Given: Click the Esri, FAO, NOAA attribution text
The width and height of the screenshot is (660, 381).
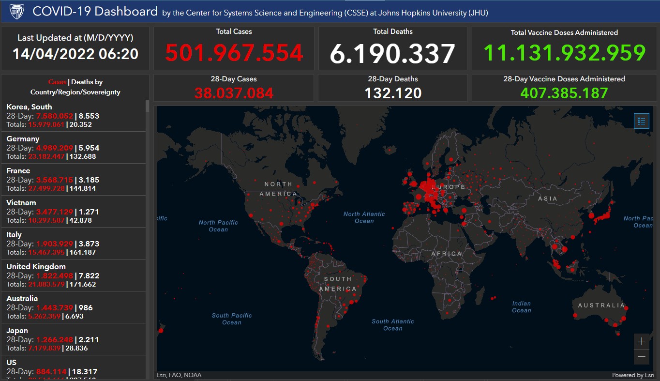Looking at the screenshot, I should 179,375.
